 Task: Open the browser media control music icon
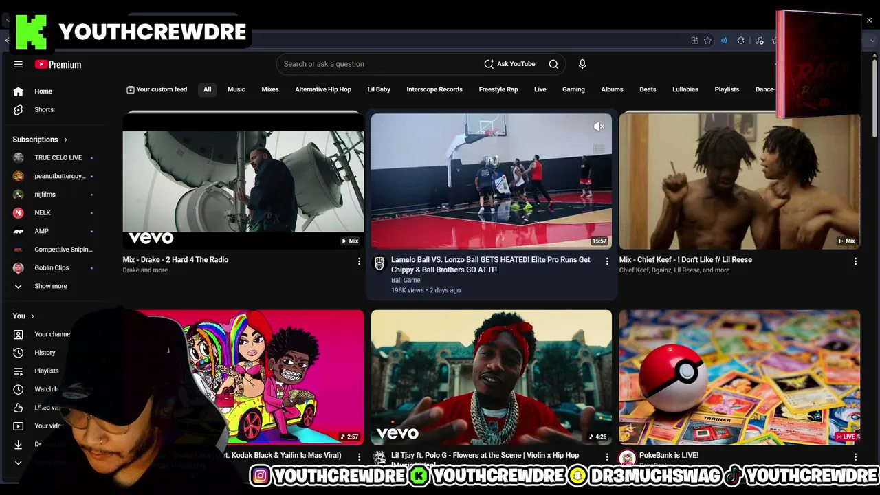tap(760, 41)
